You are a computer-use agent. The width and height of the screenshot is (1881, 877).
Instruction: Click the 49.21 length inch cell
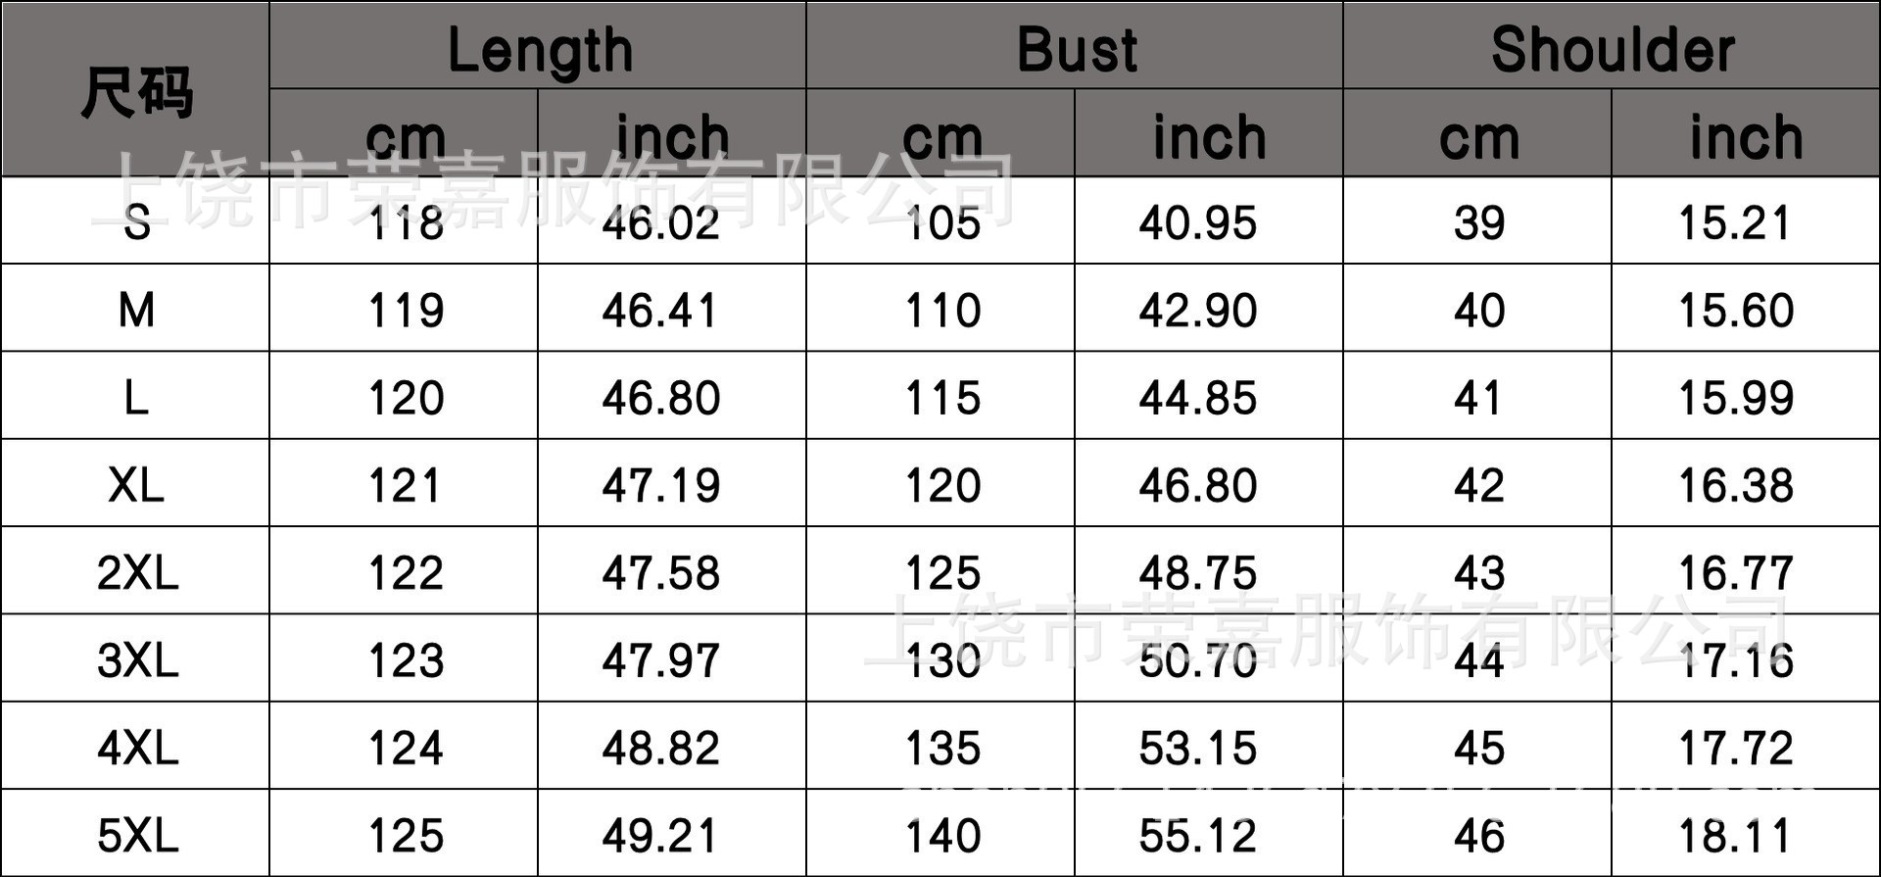661,836
